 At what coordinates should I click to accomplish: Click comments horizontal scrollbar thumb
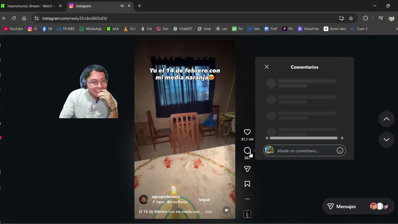click(303, 138)
